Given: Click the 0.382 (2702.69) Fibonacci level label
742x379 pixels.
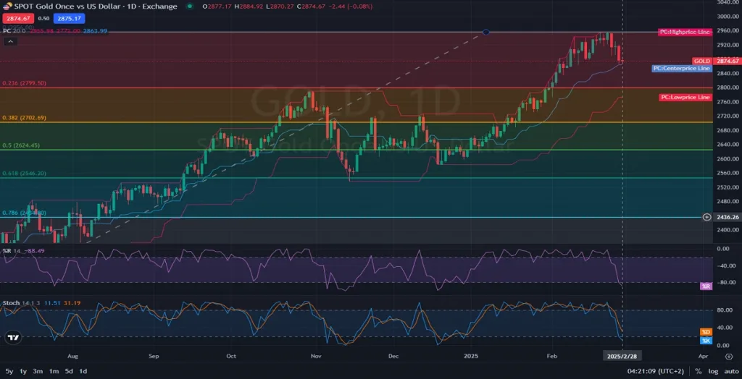Looking at the screenshot, I should pos(24,118).
